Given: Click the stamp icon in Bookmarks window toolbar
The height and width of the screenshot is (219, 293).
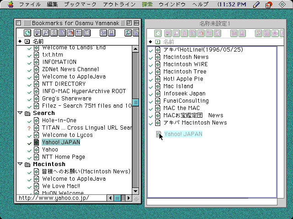Looking at the screenshot, I should 111,33.
